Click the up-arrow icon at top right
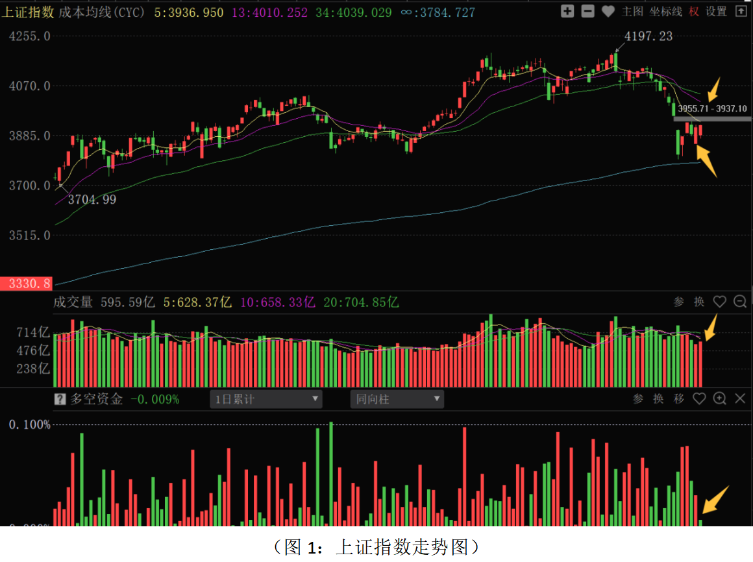 click(740, 11)
